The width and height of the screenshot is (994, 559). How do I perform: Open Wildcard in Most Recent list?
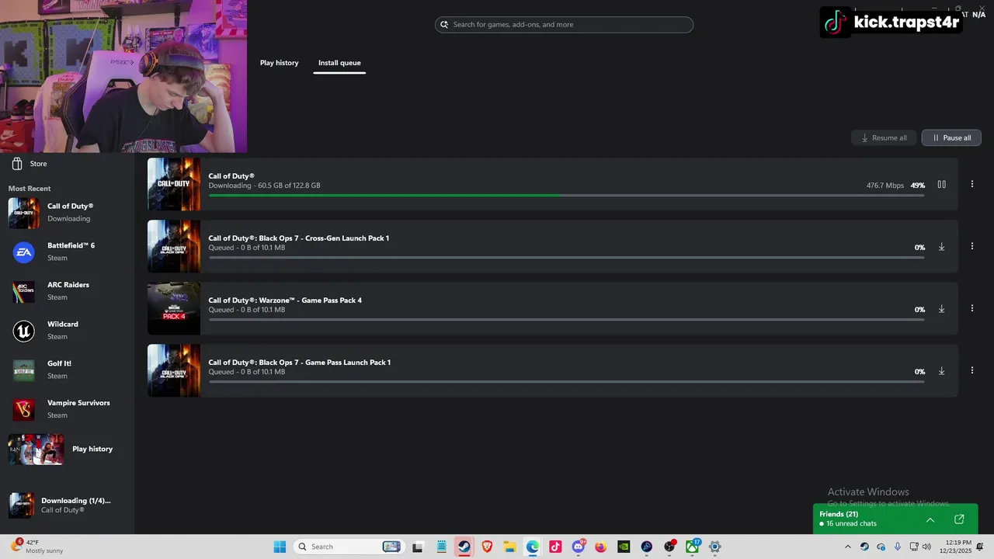pyautogui.click(x=67, y=331)
